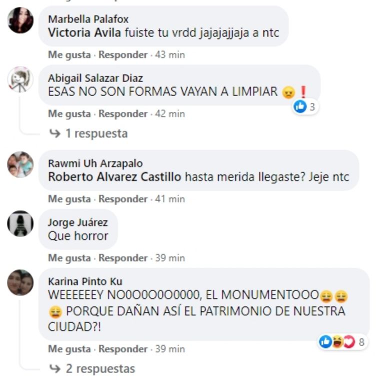Open the tagged Victoria Avila profile link

pos(84,32)
